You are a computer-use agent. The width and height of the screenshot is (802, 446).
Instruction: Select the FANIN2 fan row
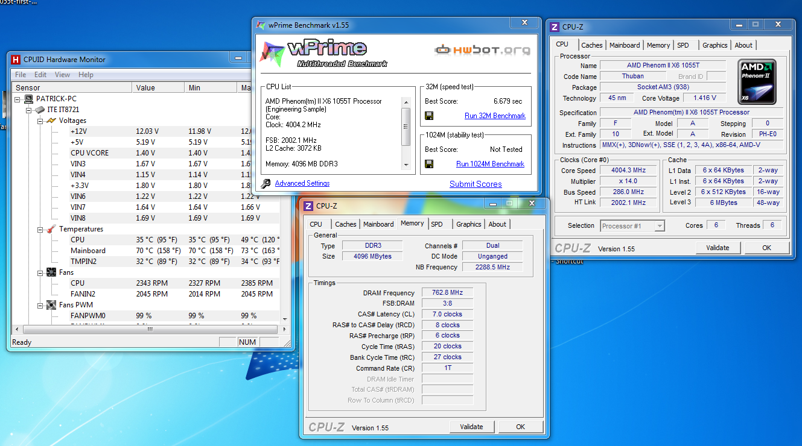click(x=145, y=294)
